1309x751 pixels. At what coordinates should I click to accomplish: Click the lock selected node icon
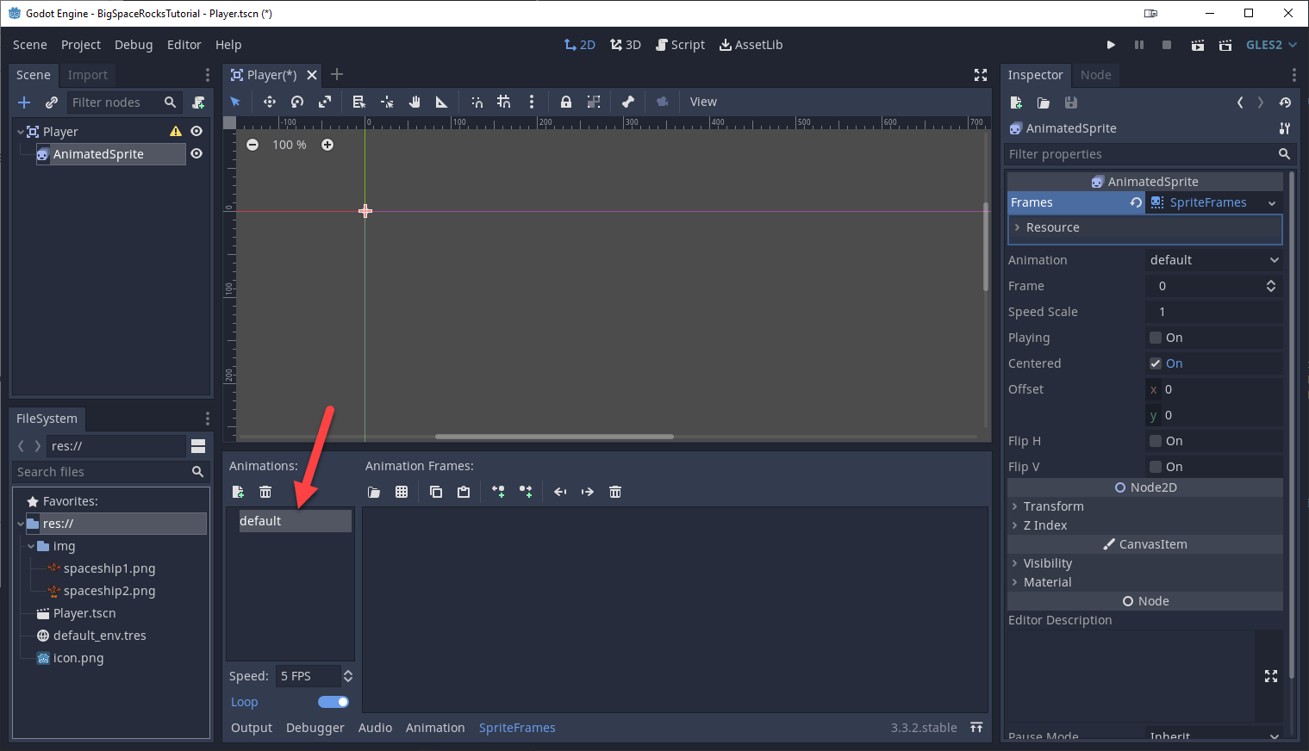point(565,102)
